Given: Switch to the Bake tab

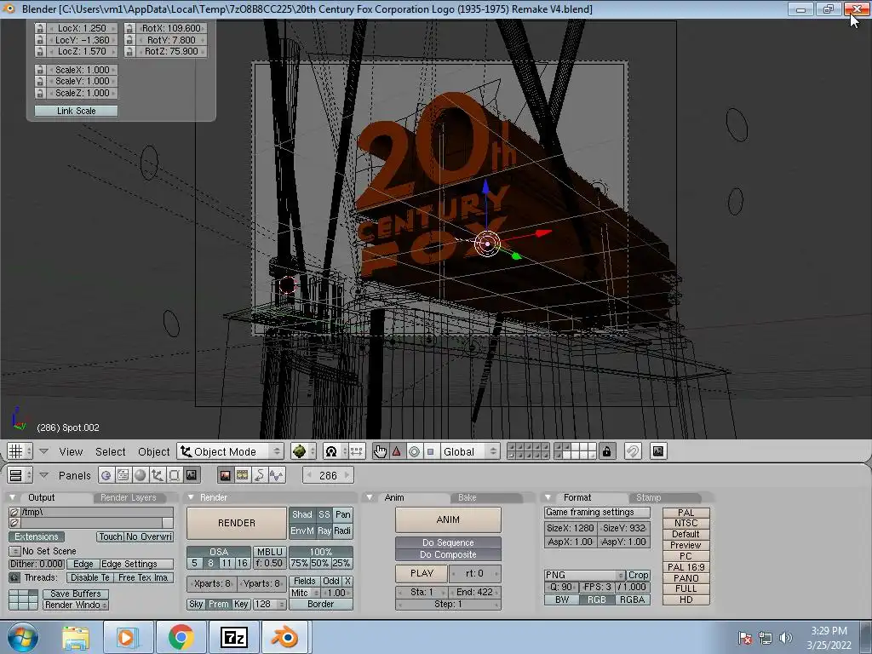Looking at the screenshot, I should (468, 497).
